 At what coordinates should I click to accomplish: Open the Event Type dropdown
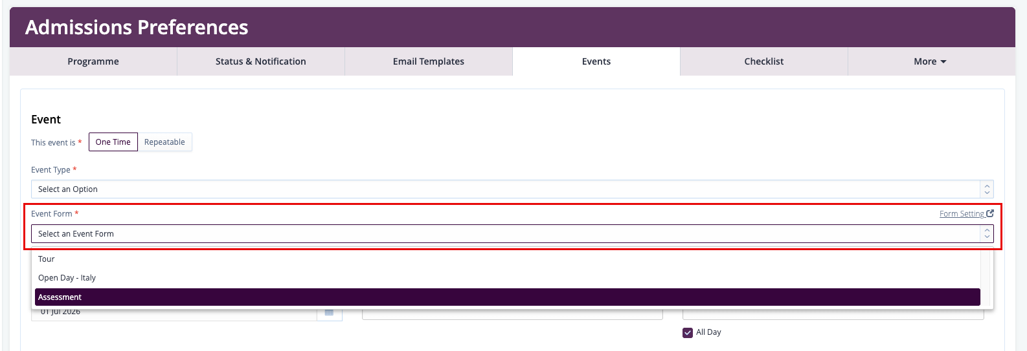[x=512, y=189]
